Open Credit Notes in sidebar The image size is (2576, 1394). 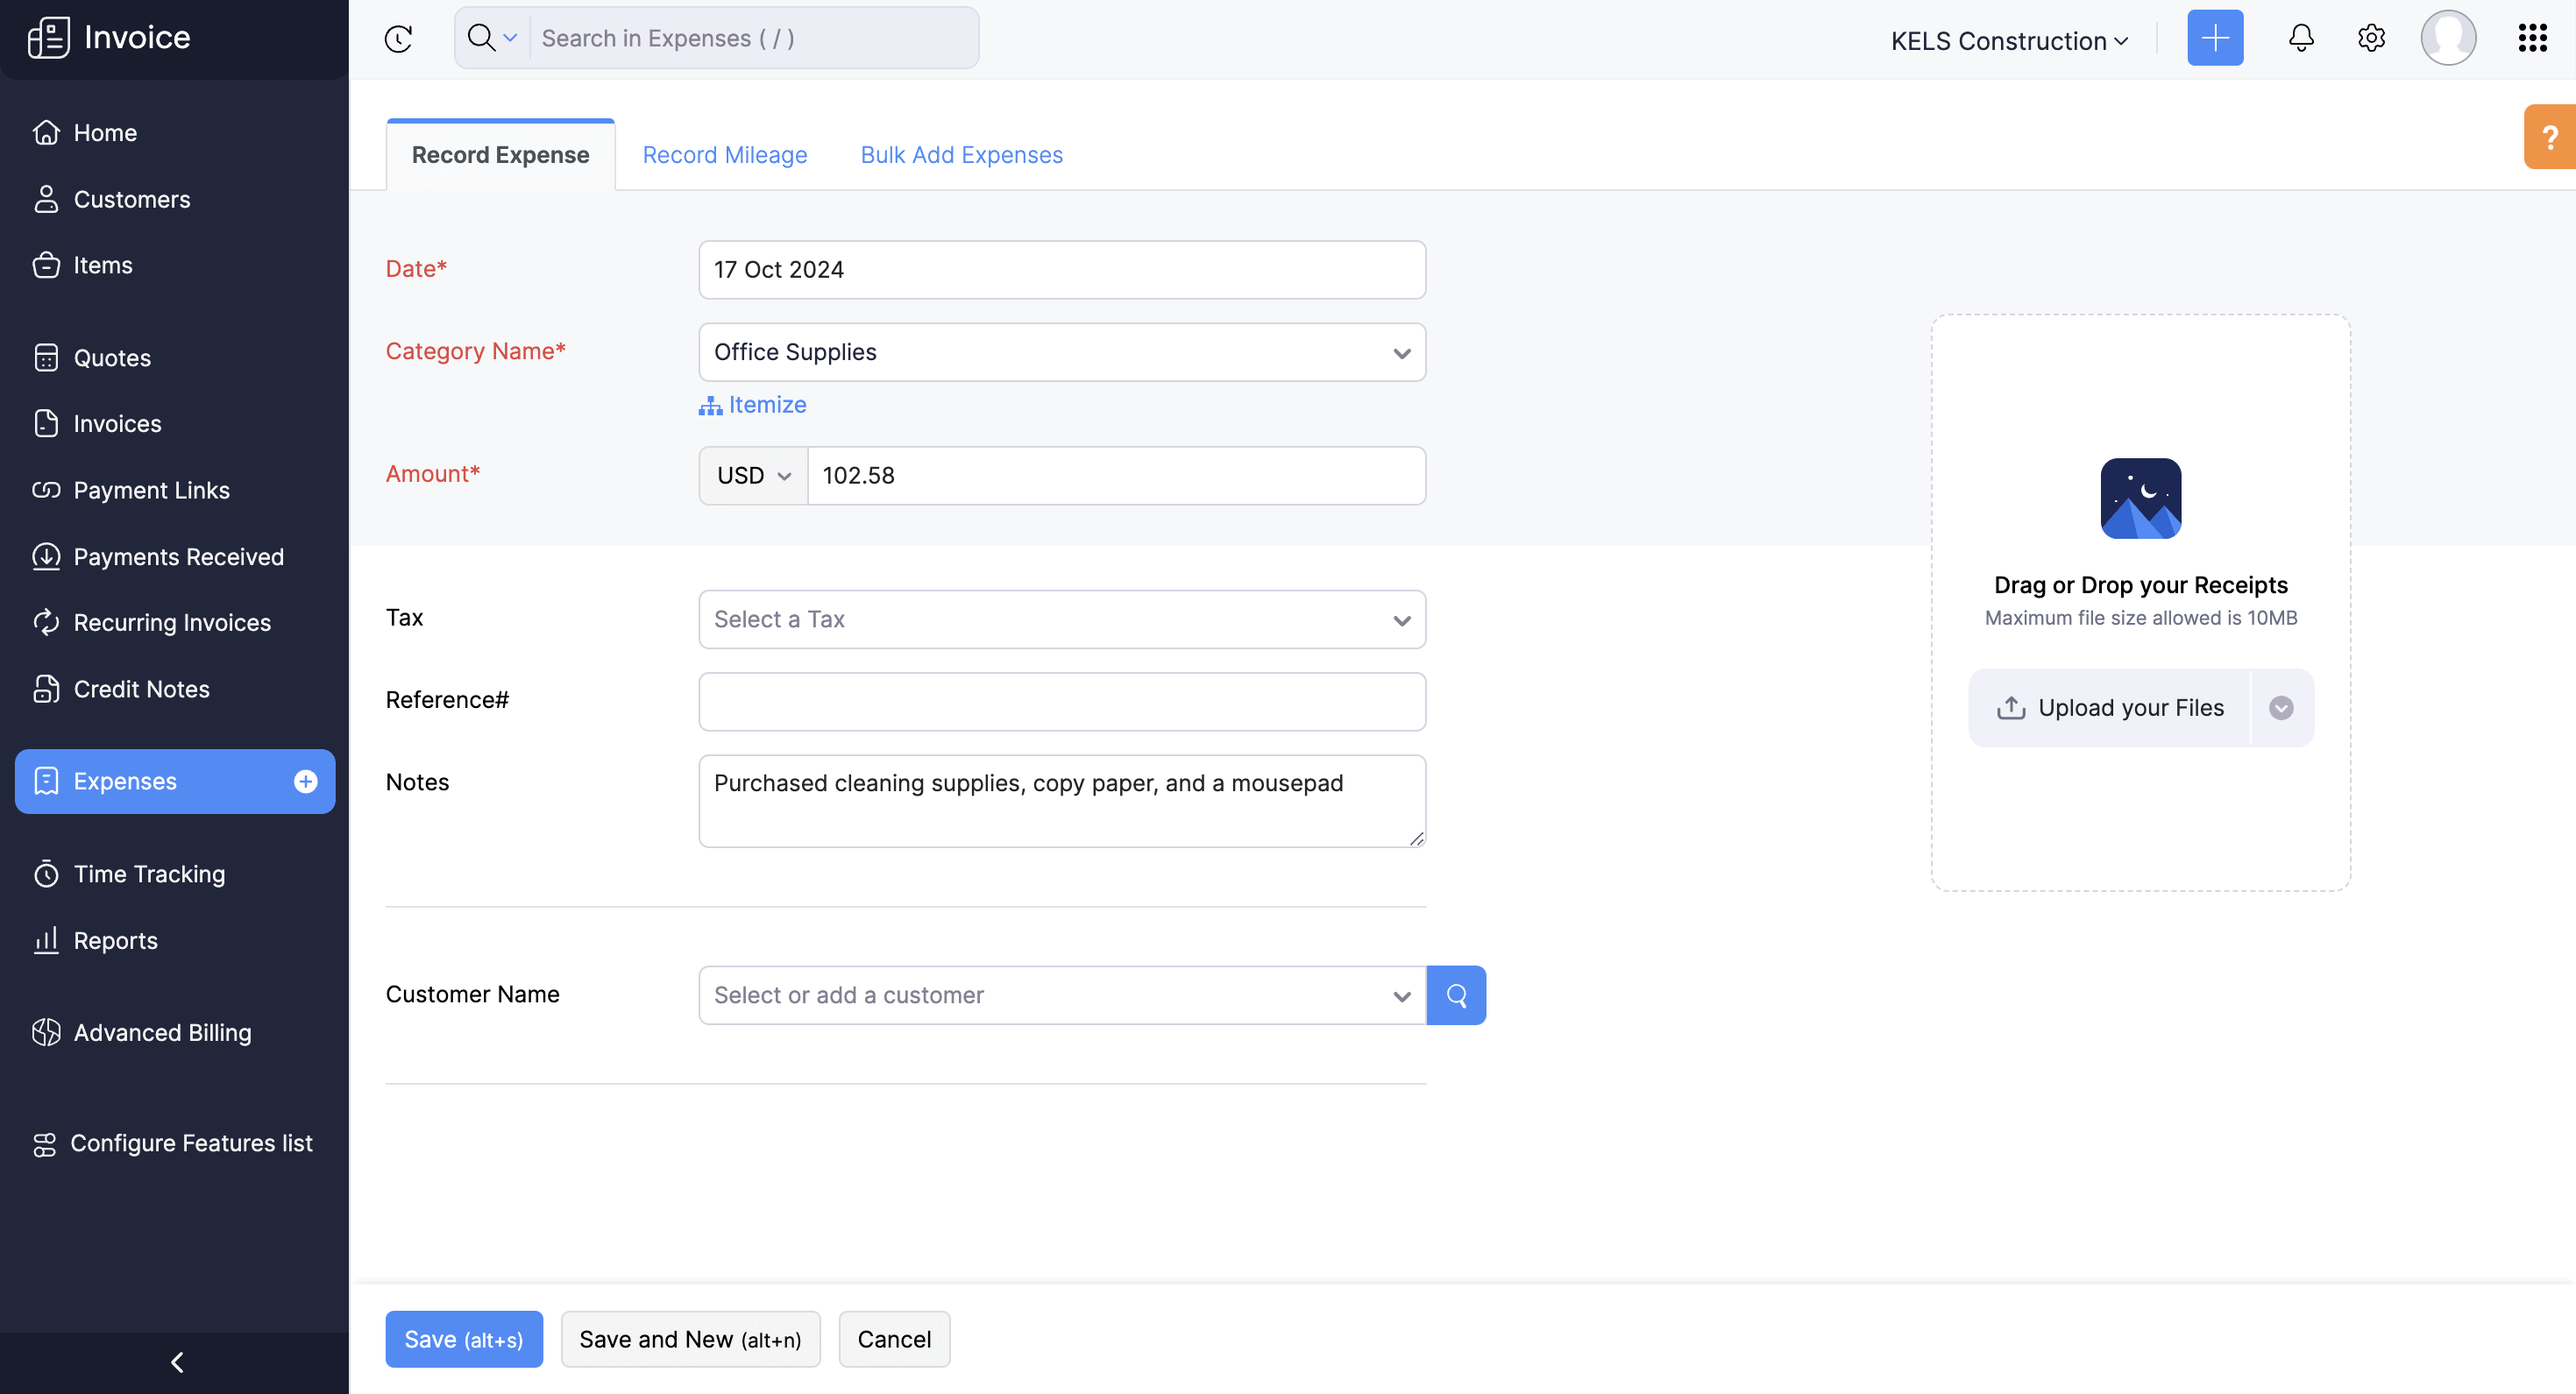pyautogui.click(x=174, y=689)
